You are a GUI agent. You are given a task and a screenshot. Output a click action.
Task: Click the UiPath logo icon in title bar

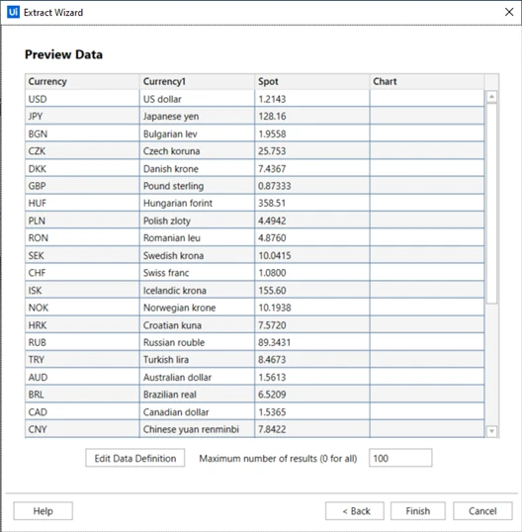[13, 12]
